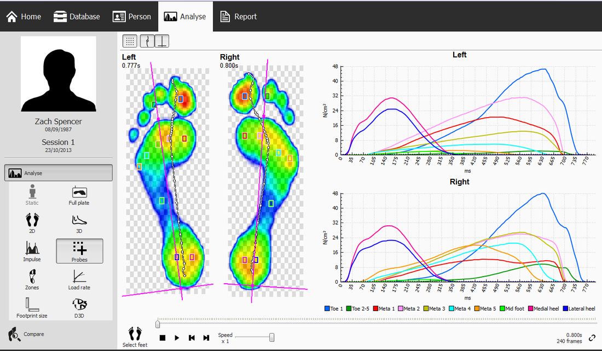Skip to the last frame
Screen dimensions: 602x351
206,338
